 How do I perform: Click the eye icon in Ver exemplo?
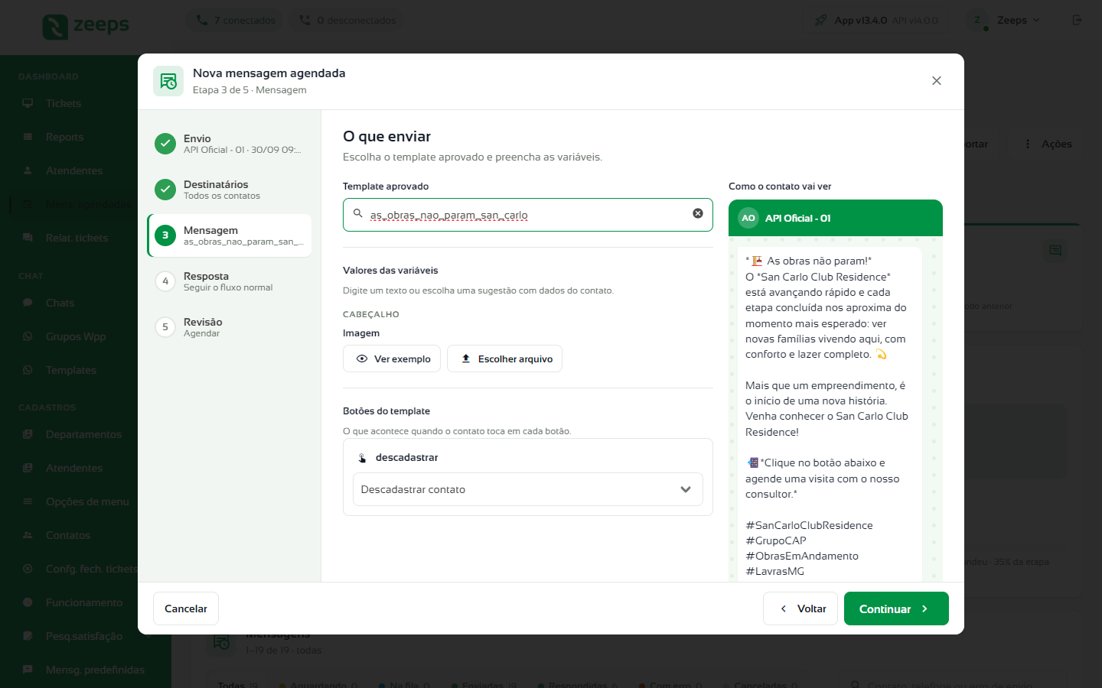tap(362, 359)
